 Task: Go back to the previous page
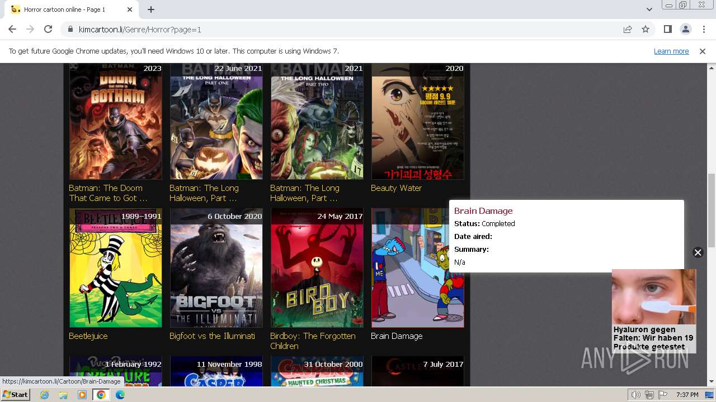click(12, 29)
